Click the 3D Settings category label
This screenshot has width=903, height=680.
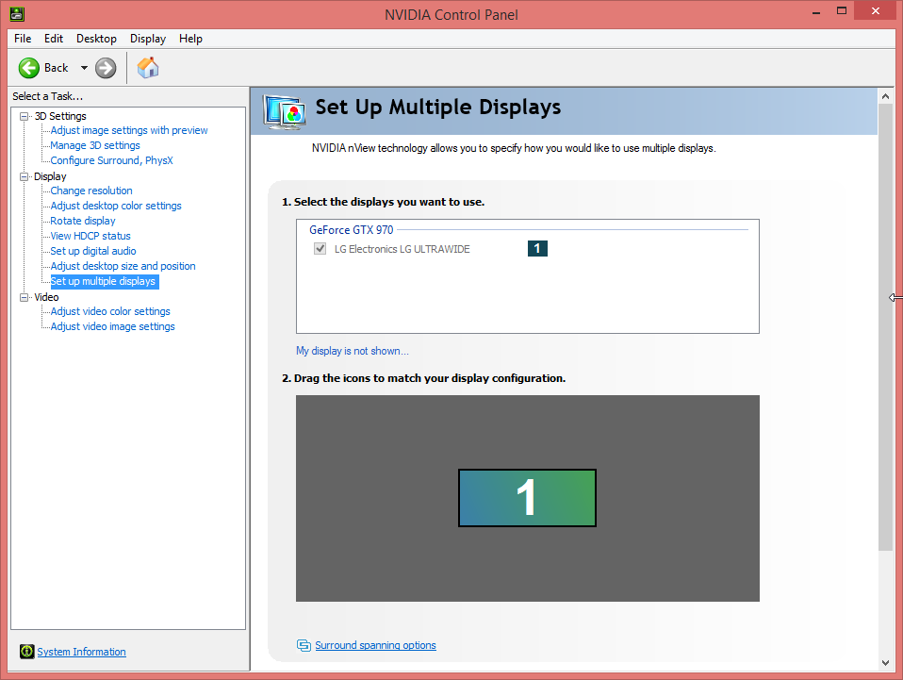[x=60, y=116]
